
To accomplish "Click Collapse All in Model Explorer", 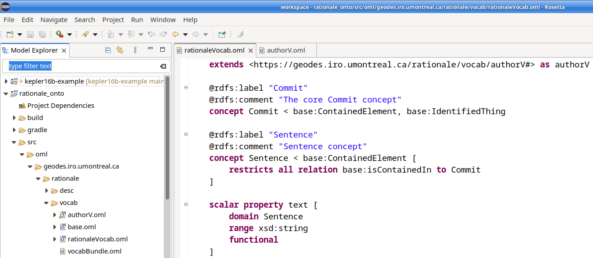I will coord(108,50).
